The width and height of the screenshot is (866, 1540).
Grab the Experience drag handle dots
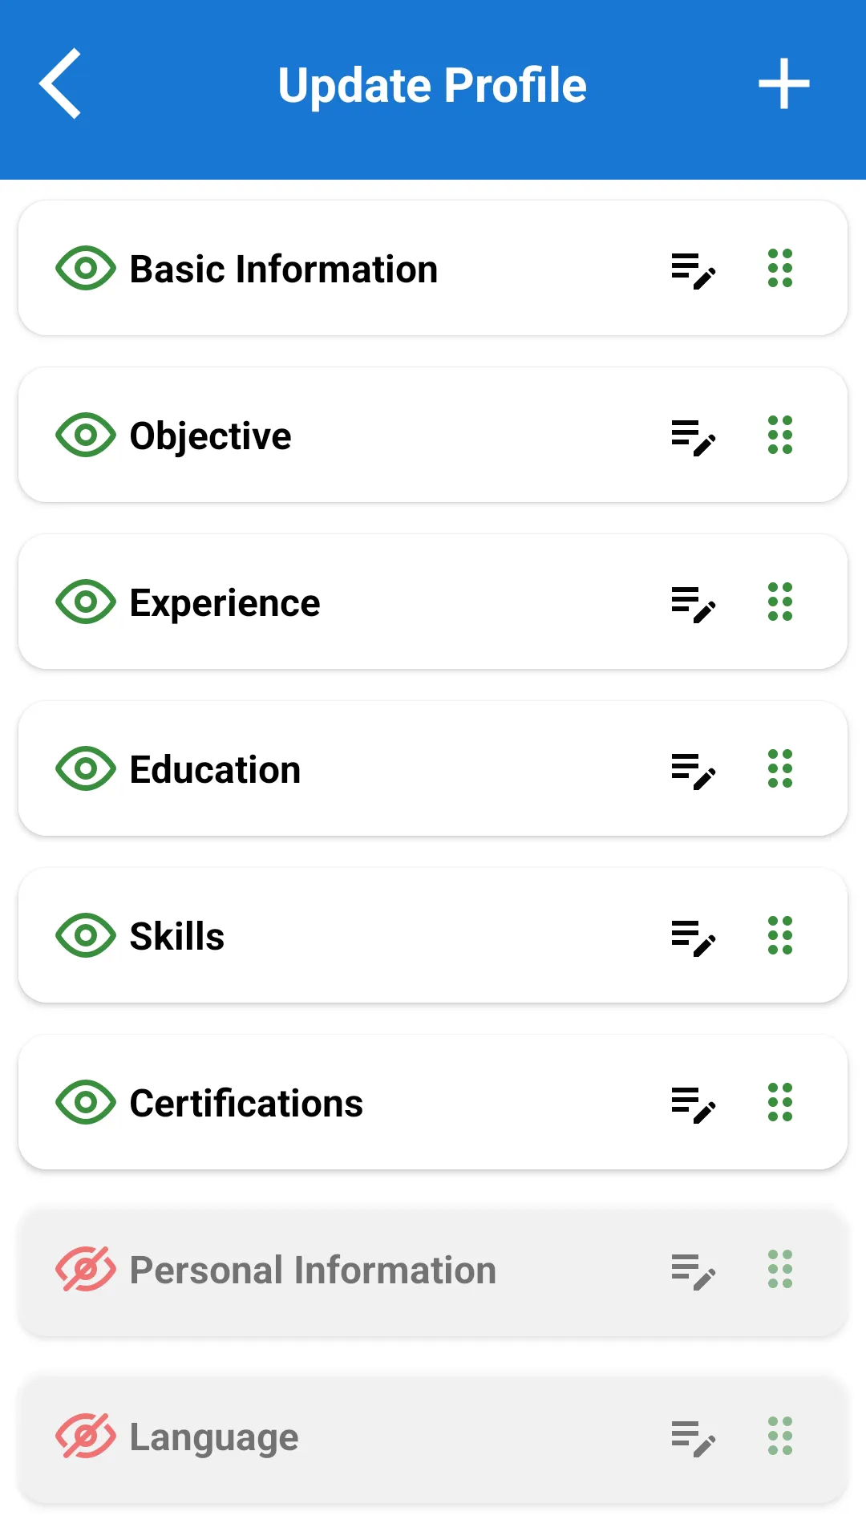(779, 602)
